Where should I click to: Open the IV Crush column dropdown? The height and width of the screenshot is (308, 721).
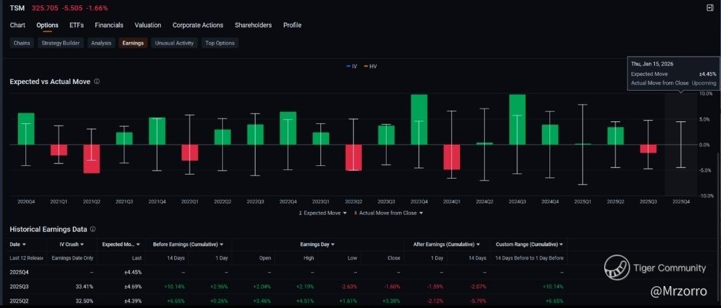tap(71, 244)
